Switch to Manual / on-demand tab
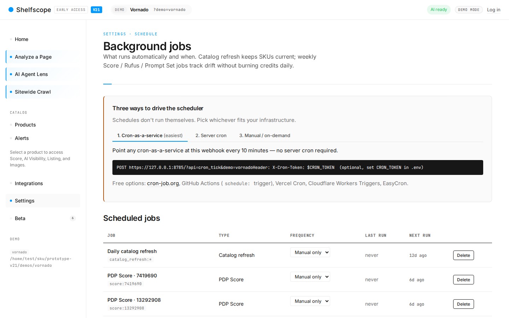This screenshot has width=509, height=318. 265,136
